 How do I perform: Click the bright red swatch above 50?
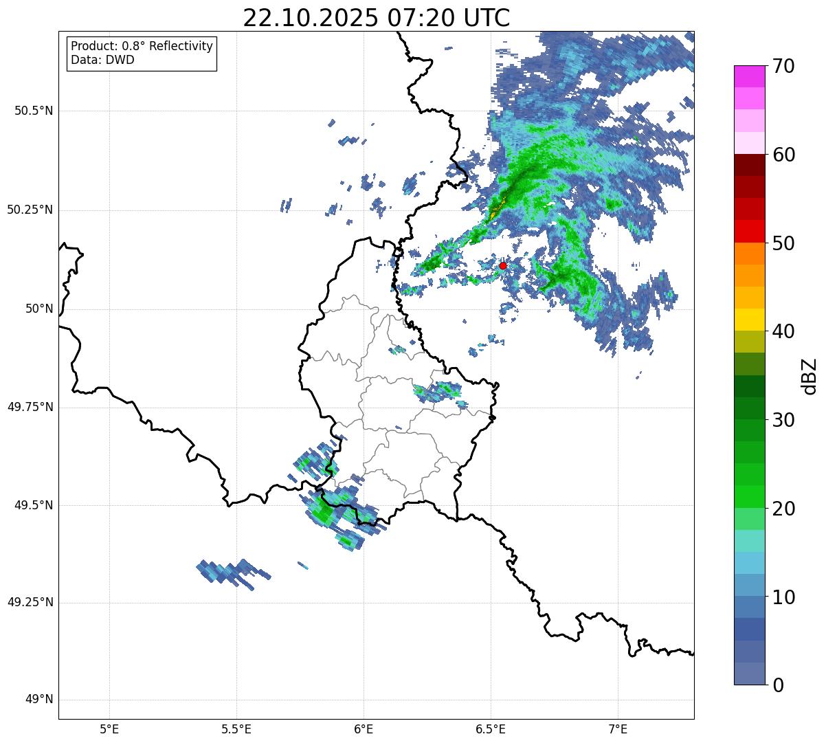tap(749, 231)
